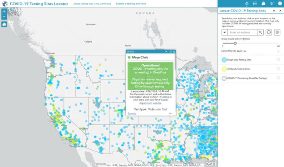Select location on map pin button

(277, 33)
